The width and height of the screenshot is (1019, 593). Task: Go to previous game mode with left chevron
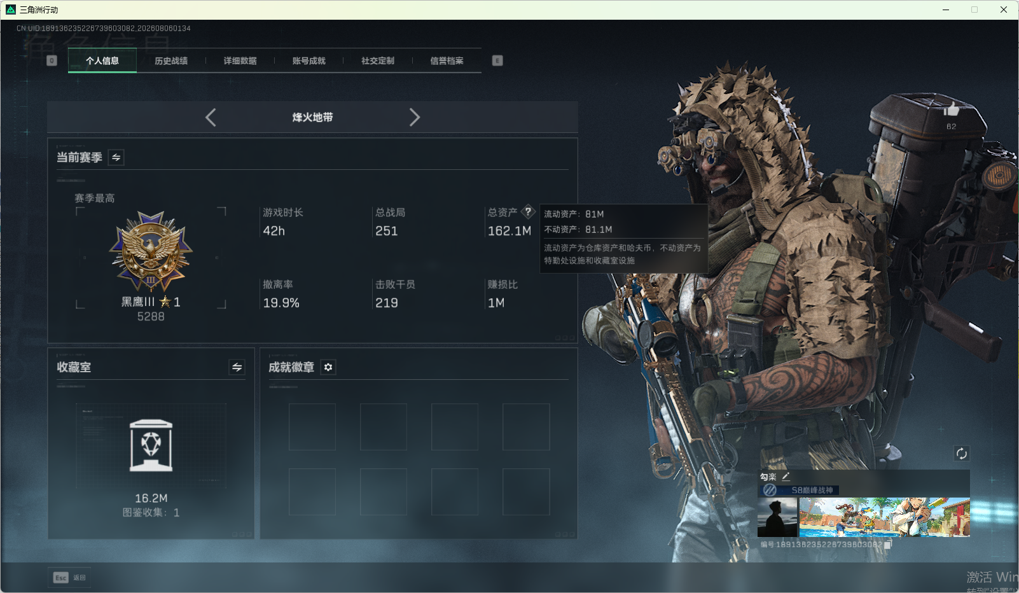point(211,117)
